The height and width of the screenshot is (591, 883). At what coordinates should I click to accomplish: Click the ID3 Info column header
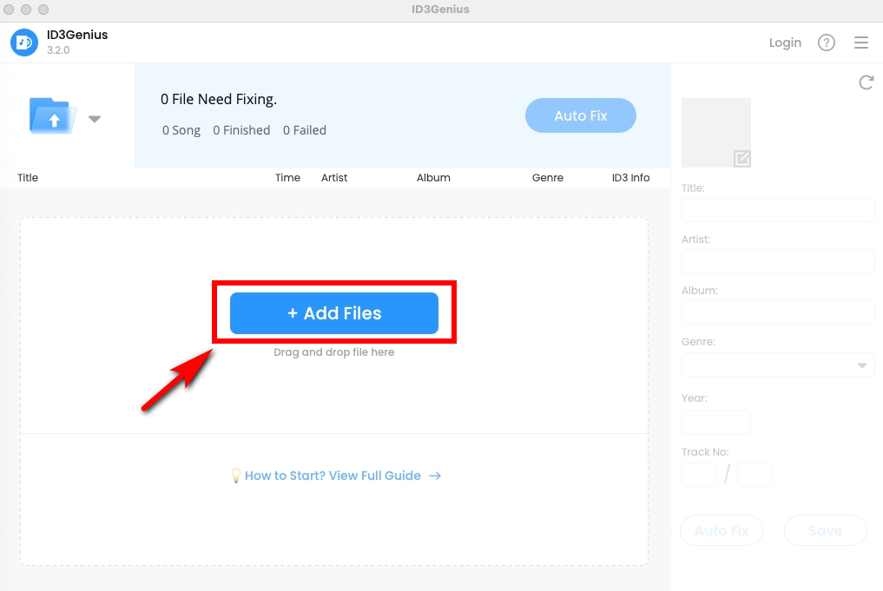630,178
